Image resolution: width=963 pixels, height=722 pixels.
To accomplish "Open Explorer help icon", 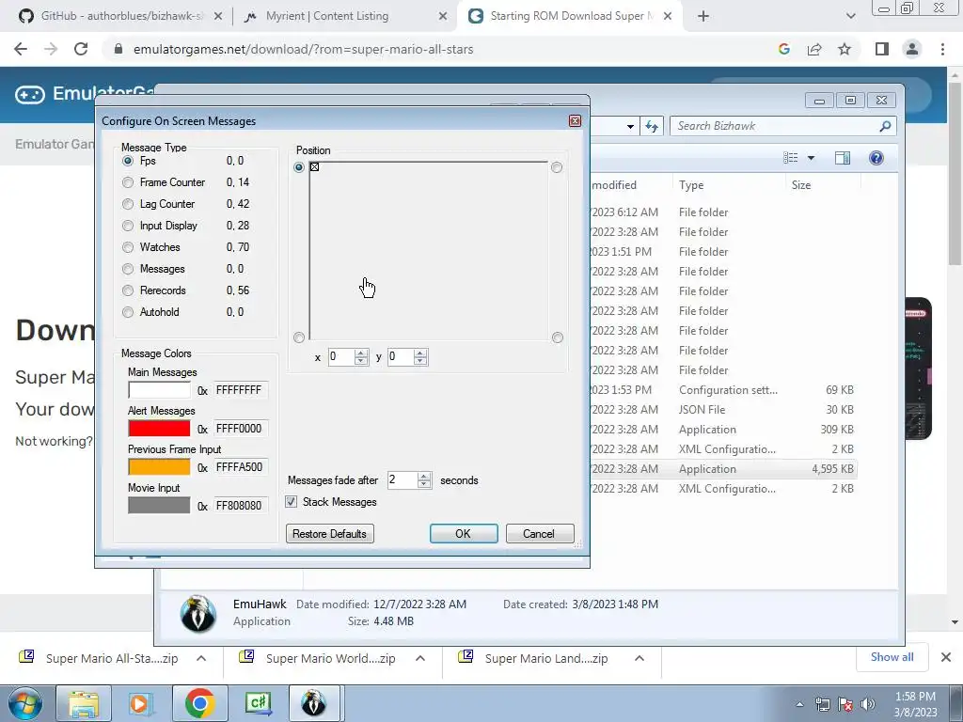I will click(x=876, y=158).
